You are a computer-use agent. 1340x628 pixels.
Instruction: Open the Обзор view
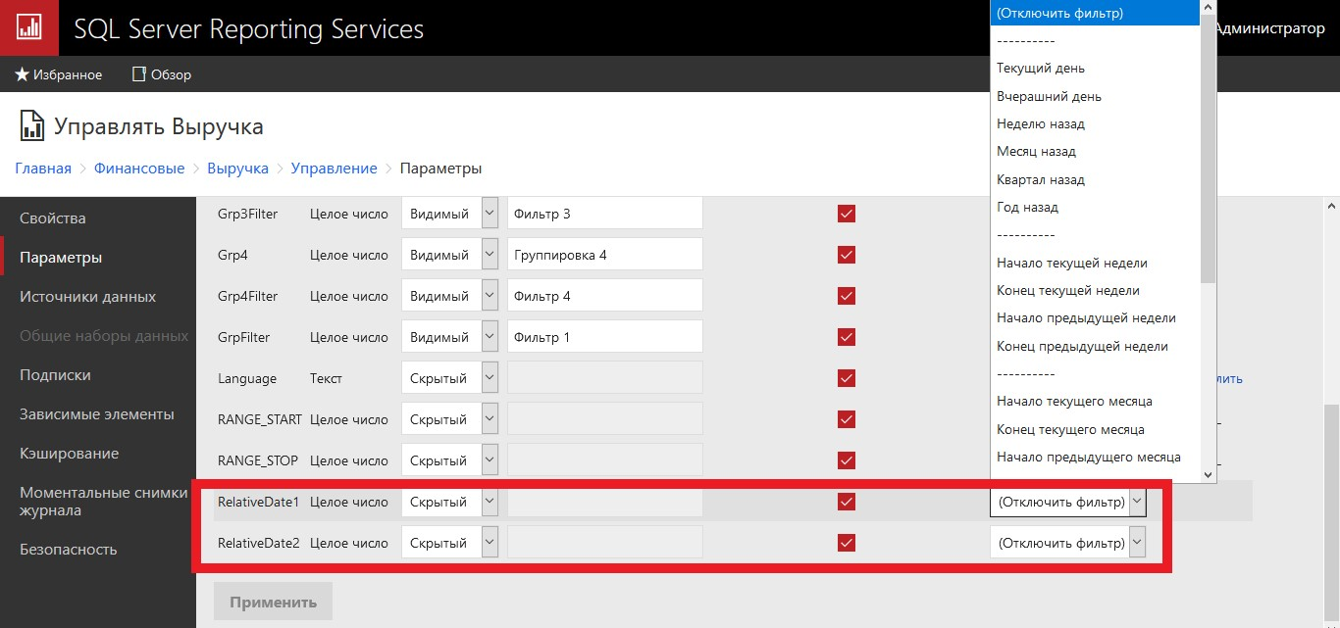click(162, 74)
